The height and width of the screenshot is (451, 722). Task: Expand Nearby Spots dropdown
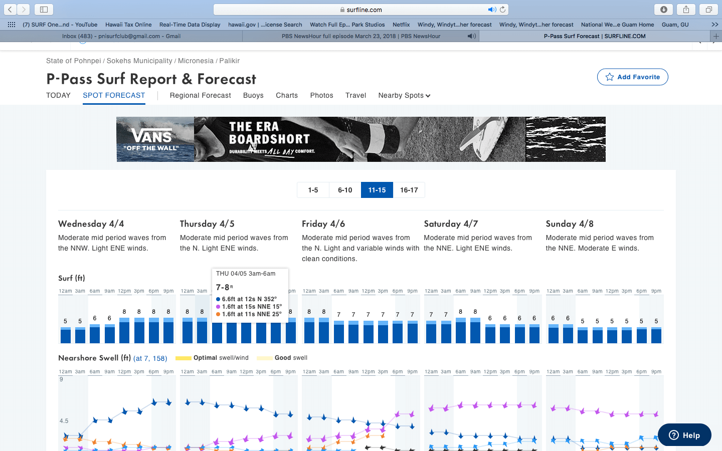pyautogui.click(x=404, y=95)
